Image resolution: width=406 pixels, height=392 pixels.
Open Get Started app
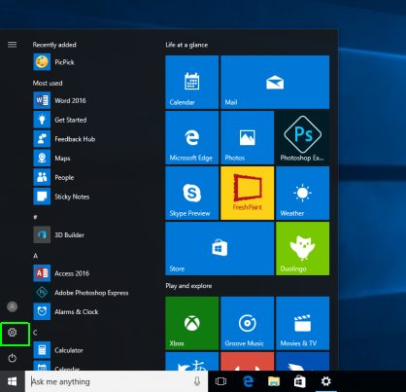[x=60, y=120]
